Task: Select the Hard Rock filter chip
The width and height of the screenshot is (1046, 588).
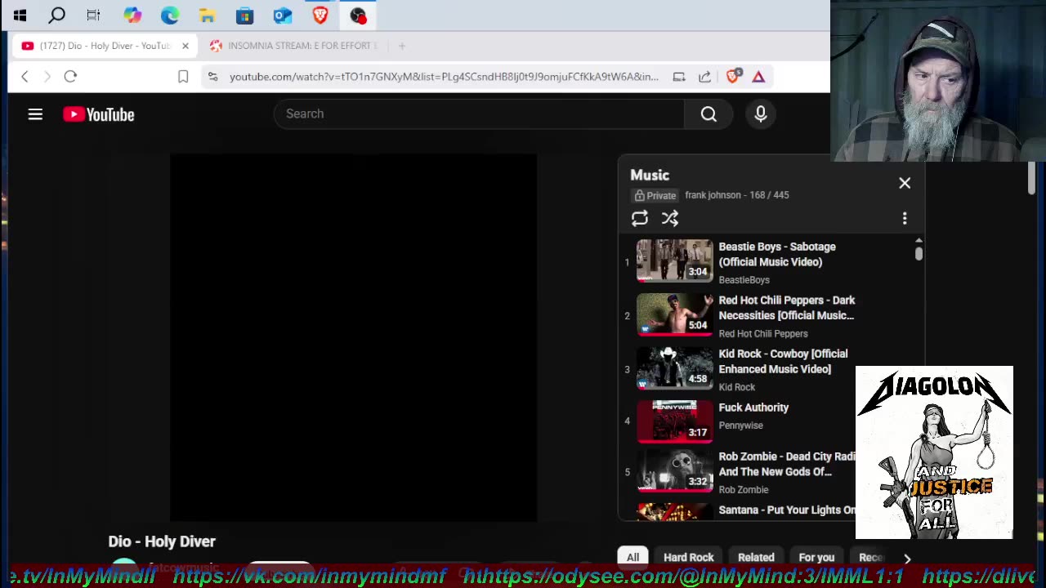Action: [689, 557]
